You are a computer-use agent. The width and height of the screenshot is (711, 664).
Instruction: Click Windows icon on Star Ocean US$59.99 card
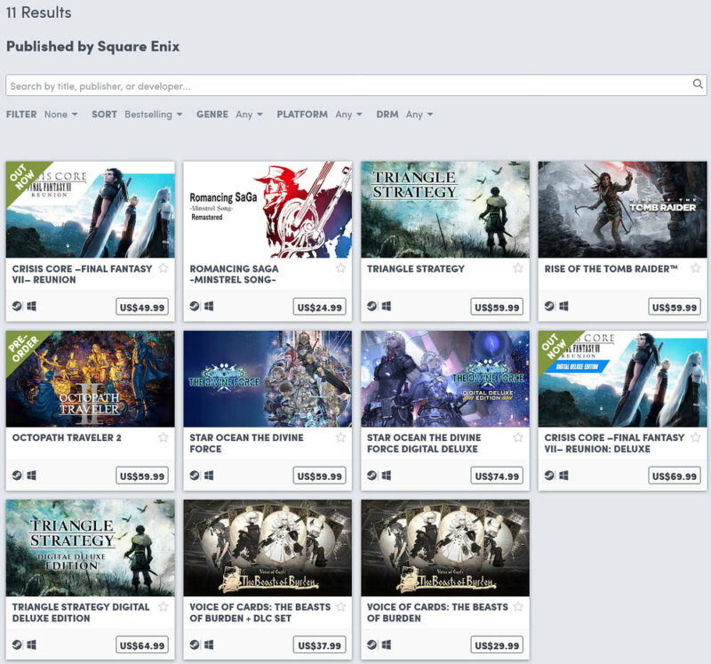209,476
